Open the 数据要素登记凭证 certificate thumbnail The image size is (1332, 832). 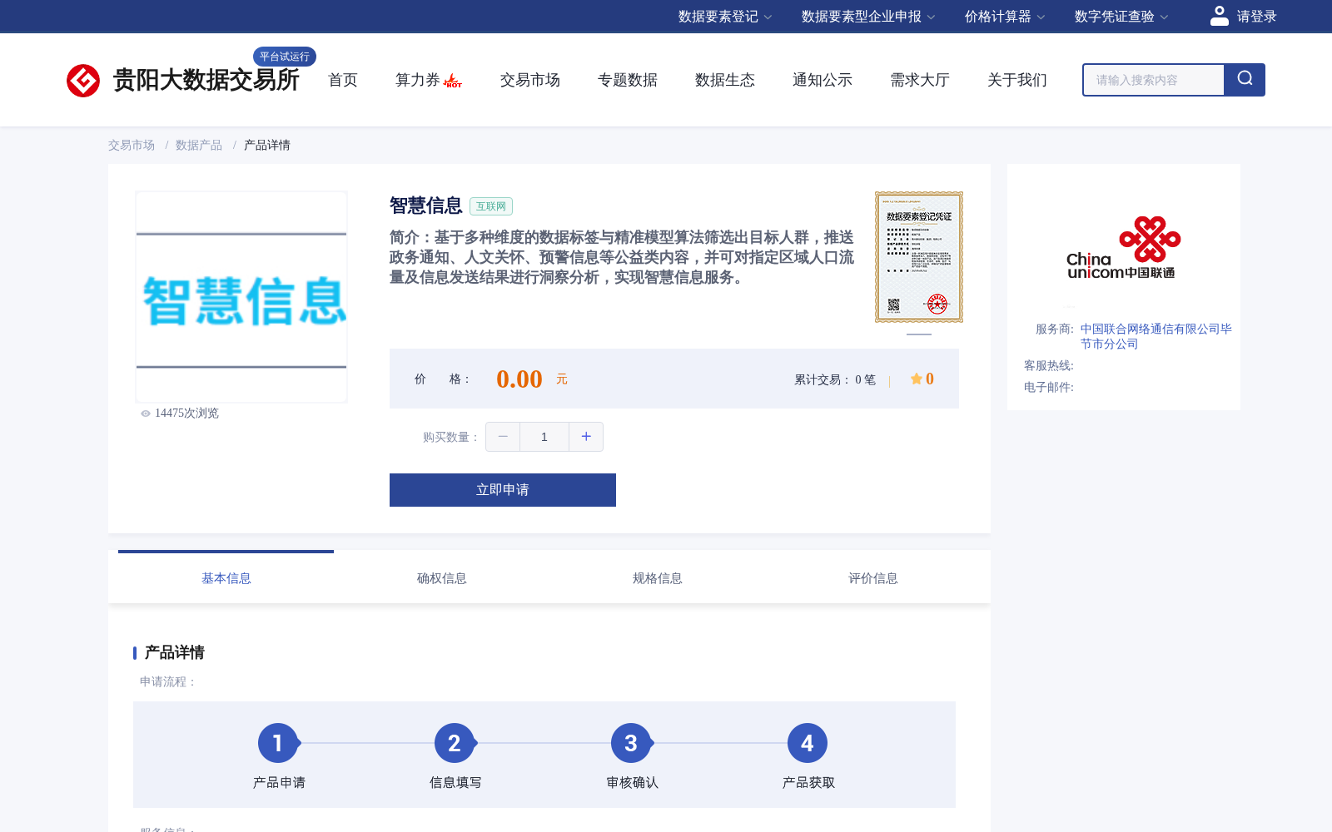[919, 257]
